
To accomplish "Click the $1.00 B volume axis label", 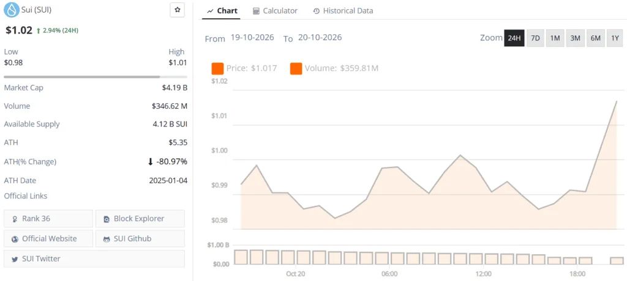I will (218, 246).
